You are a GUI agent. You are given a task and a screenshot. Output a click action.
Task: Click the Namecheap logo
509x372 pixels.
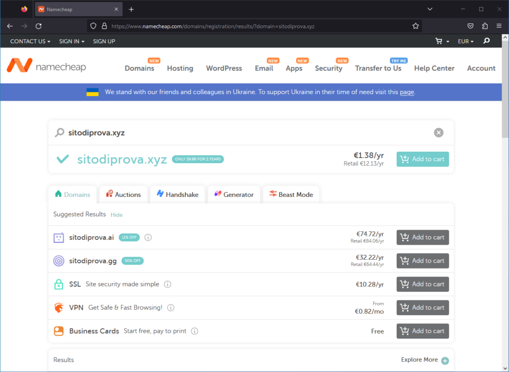tap(46, 66)
